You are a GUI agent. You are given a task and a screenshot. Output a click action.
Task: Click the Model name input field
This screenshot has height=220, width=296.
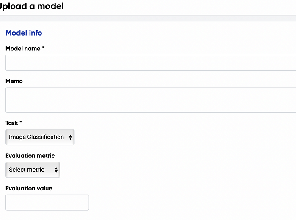point(151,63)
